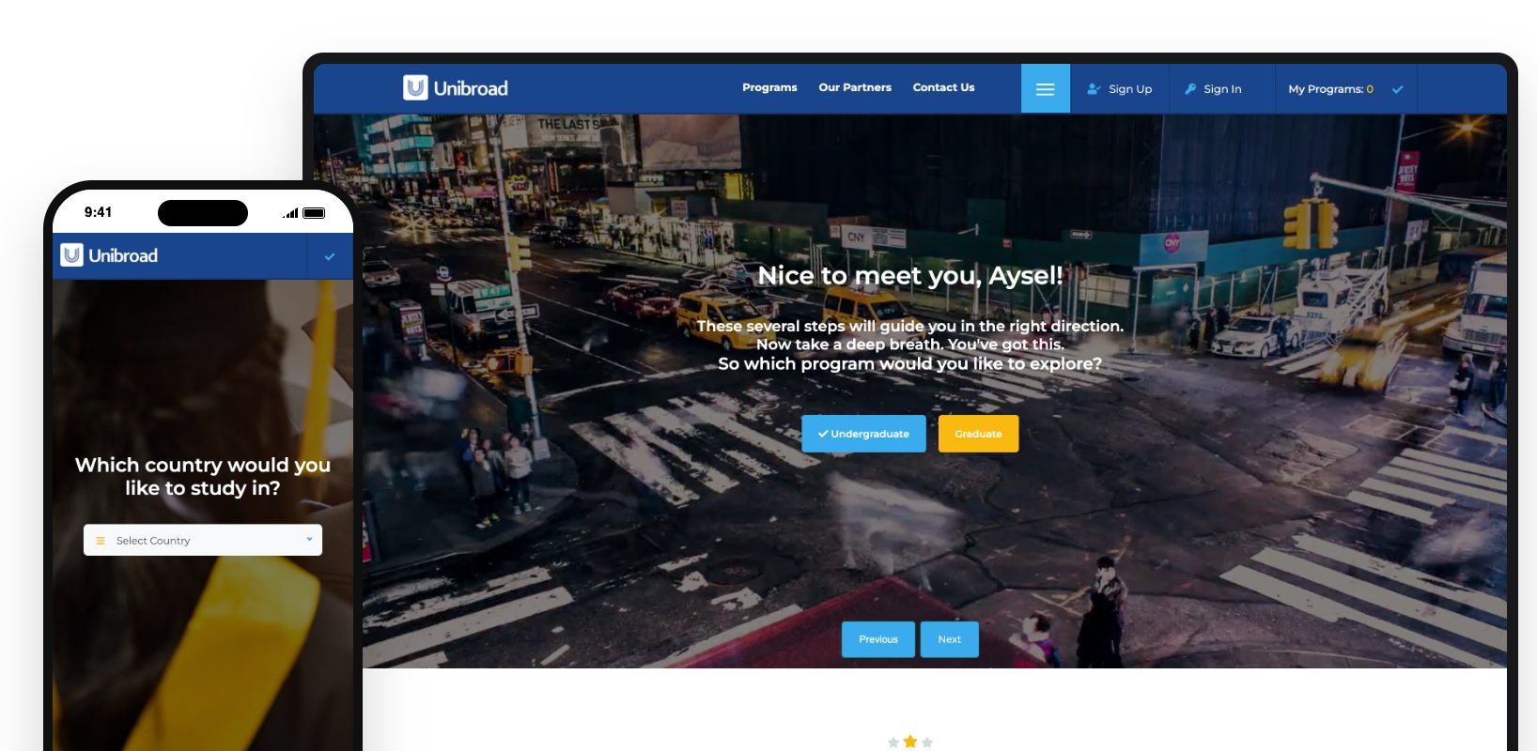The height and width of the screenshot is (751, 1537).
Task: Tap the Unibroad logo on the phone
Action: point(109,255)
